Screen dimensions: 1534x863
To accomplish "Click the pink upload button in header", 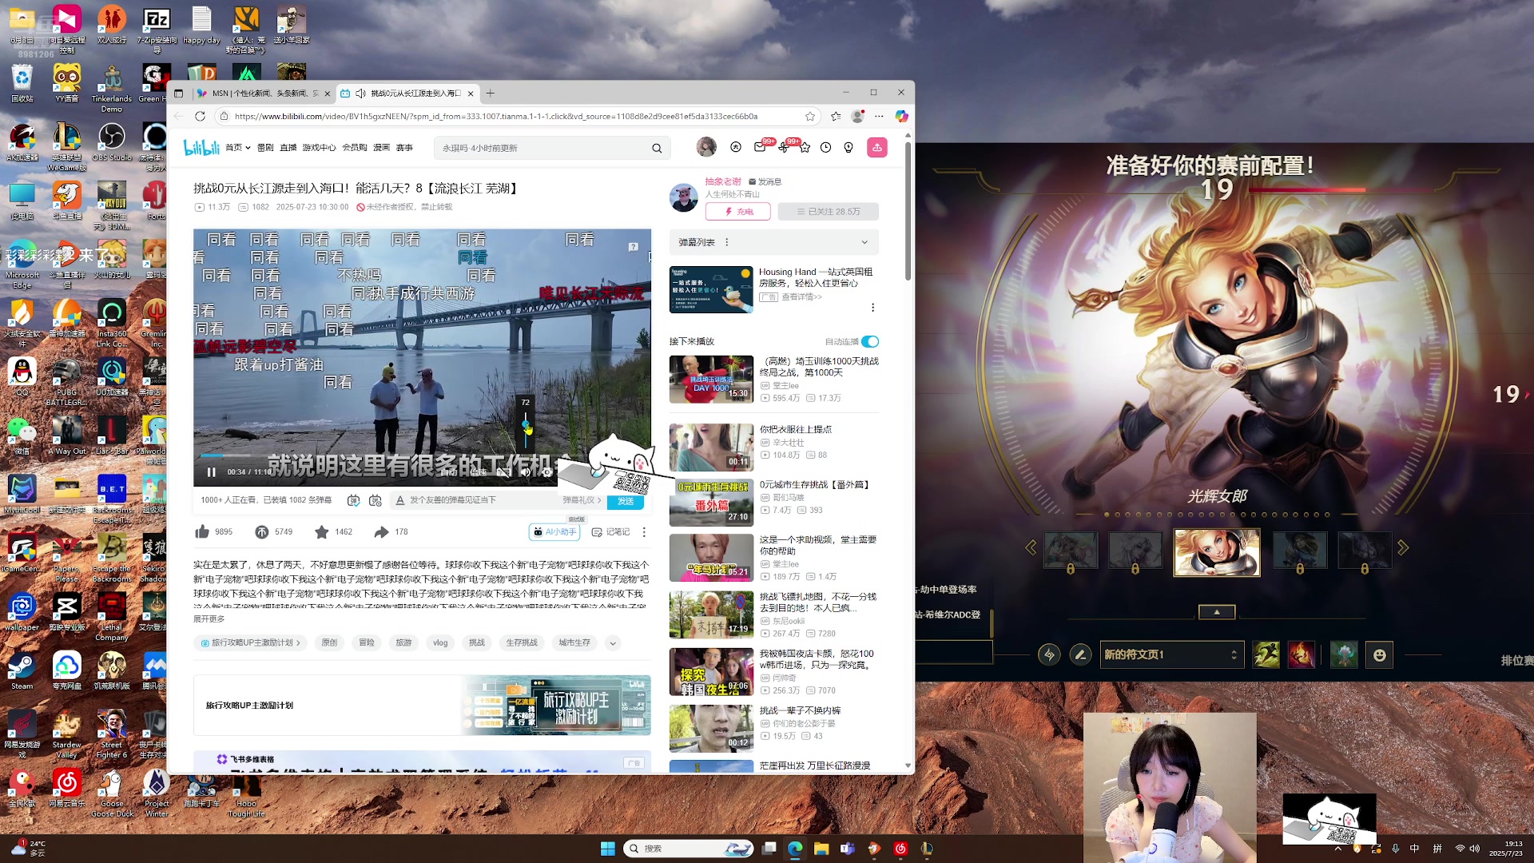I will pyautogui.click(x=877, y=147).
